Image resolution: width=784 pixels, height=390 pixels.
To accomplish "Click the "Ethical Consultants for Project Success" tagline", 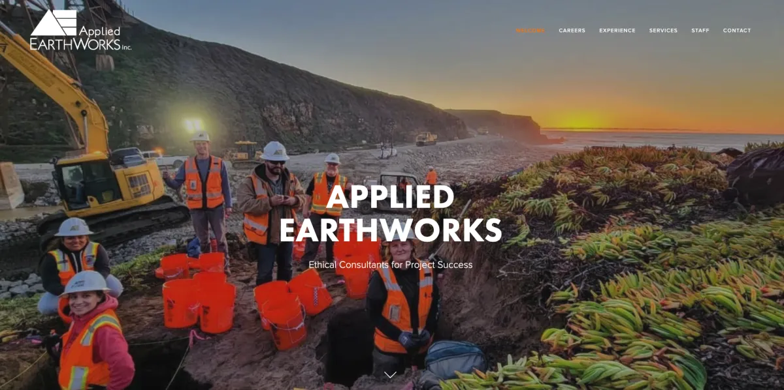I will (391, 265).
